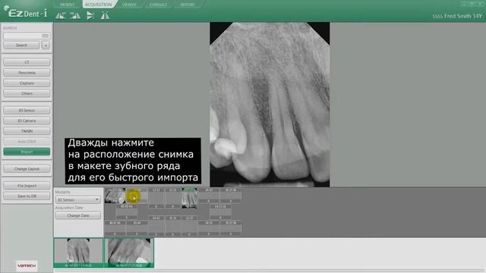Click the Save to DB button
486x273 pixels.
click(27, 196)
